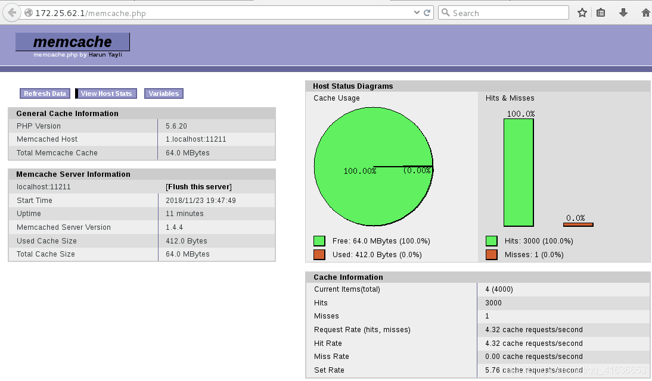
Task: Click the memcache logo link
Action: click(x=72, y=42)
